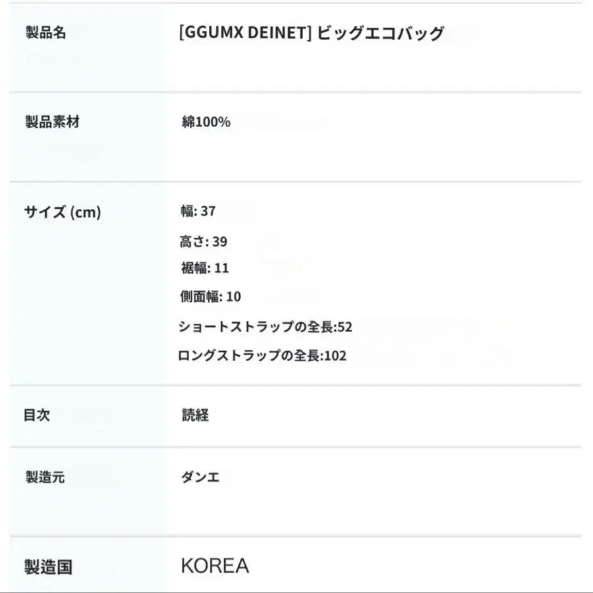593x593 pixels.
Task: Click the 製造元 row label
Action: (45, 477)
